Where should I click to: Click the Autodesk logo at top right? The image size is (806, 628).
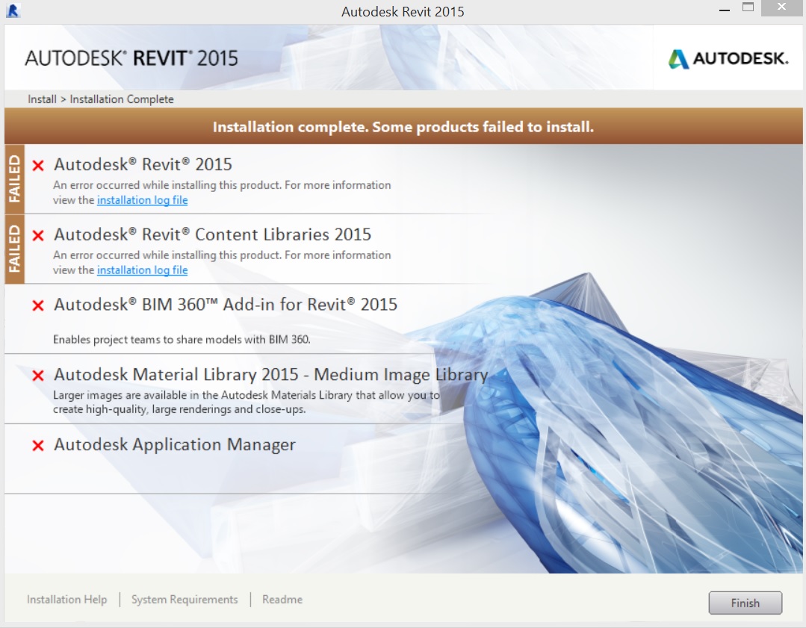[x=728, y=58]
